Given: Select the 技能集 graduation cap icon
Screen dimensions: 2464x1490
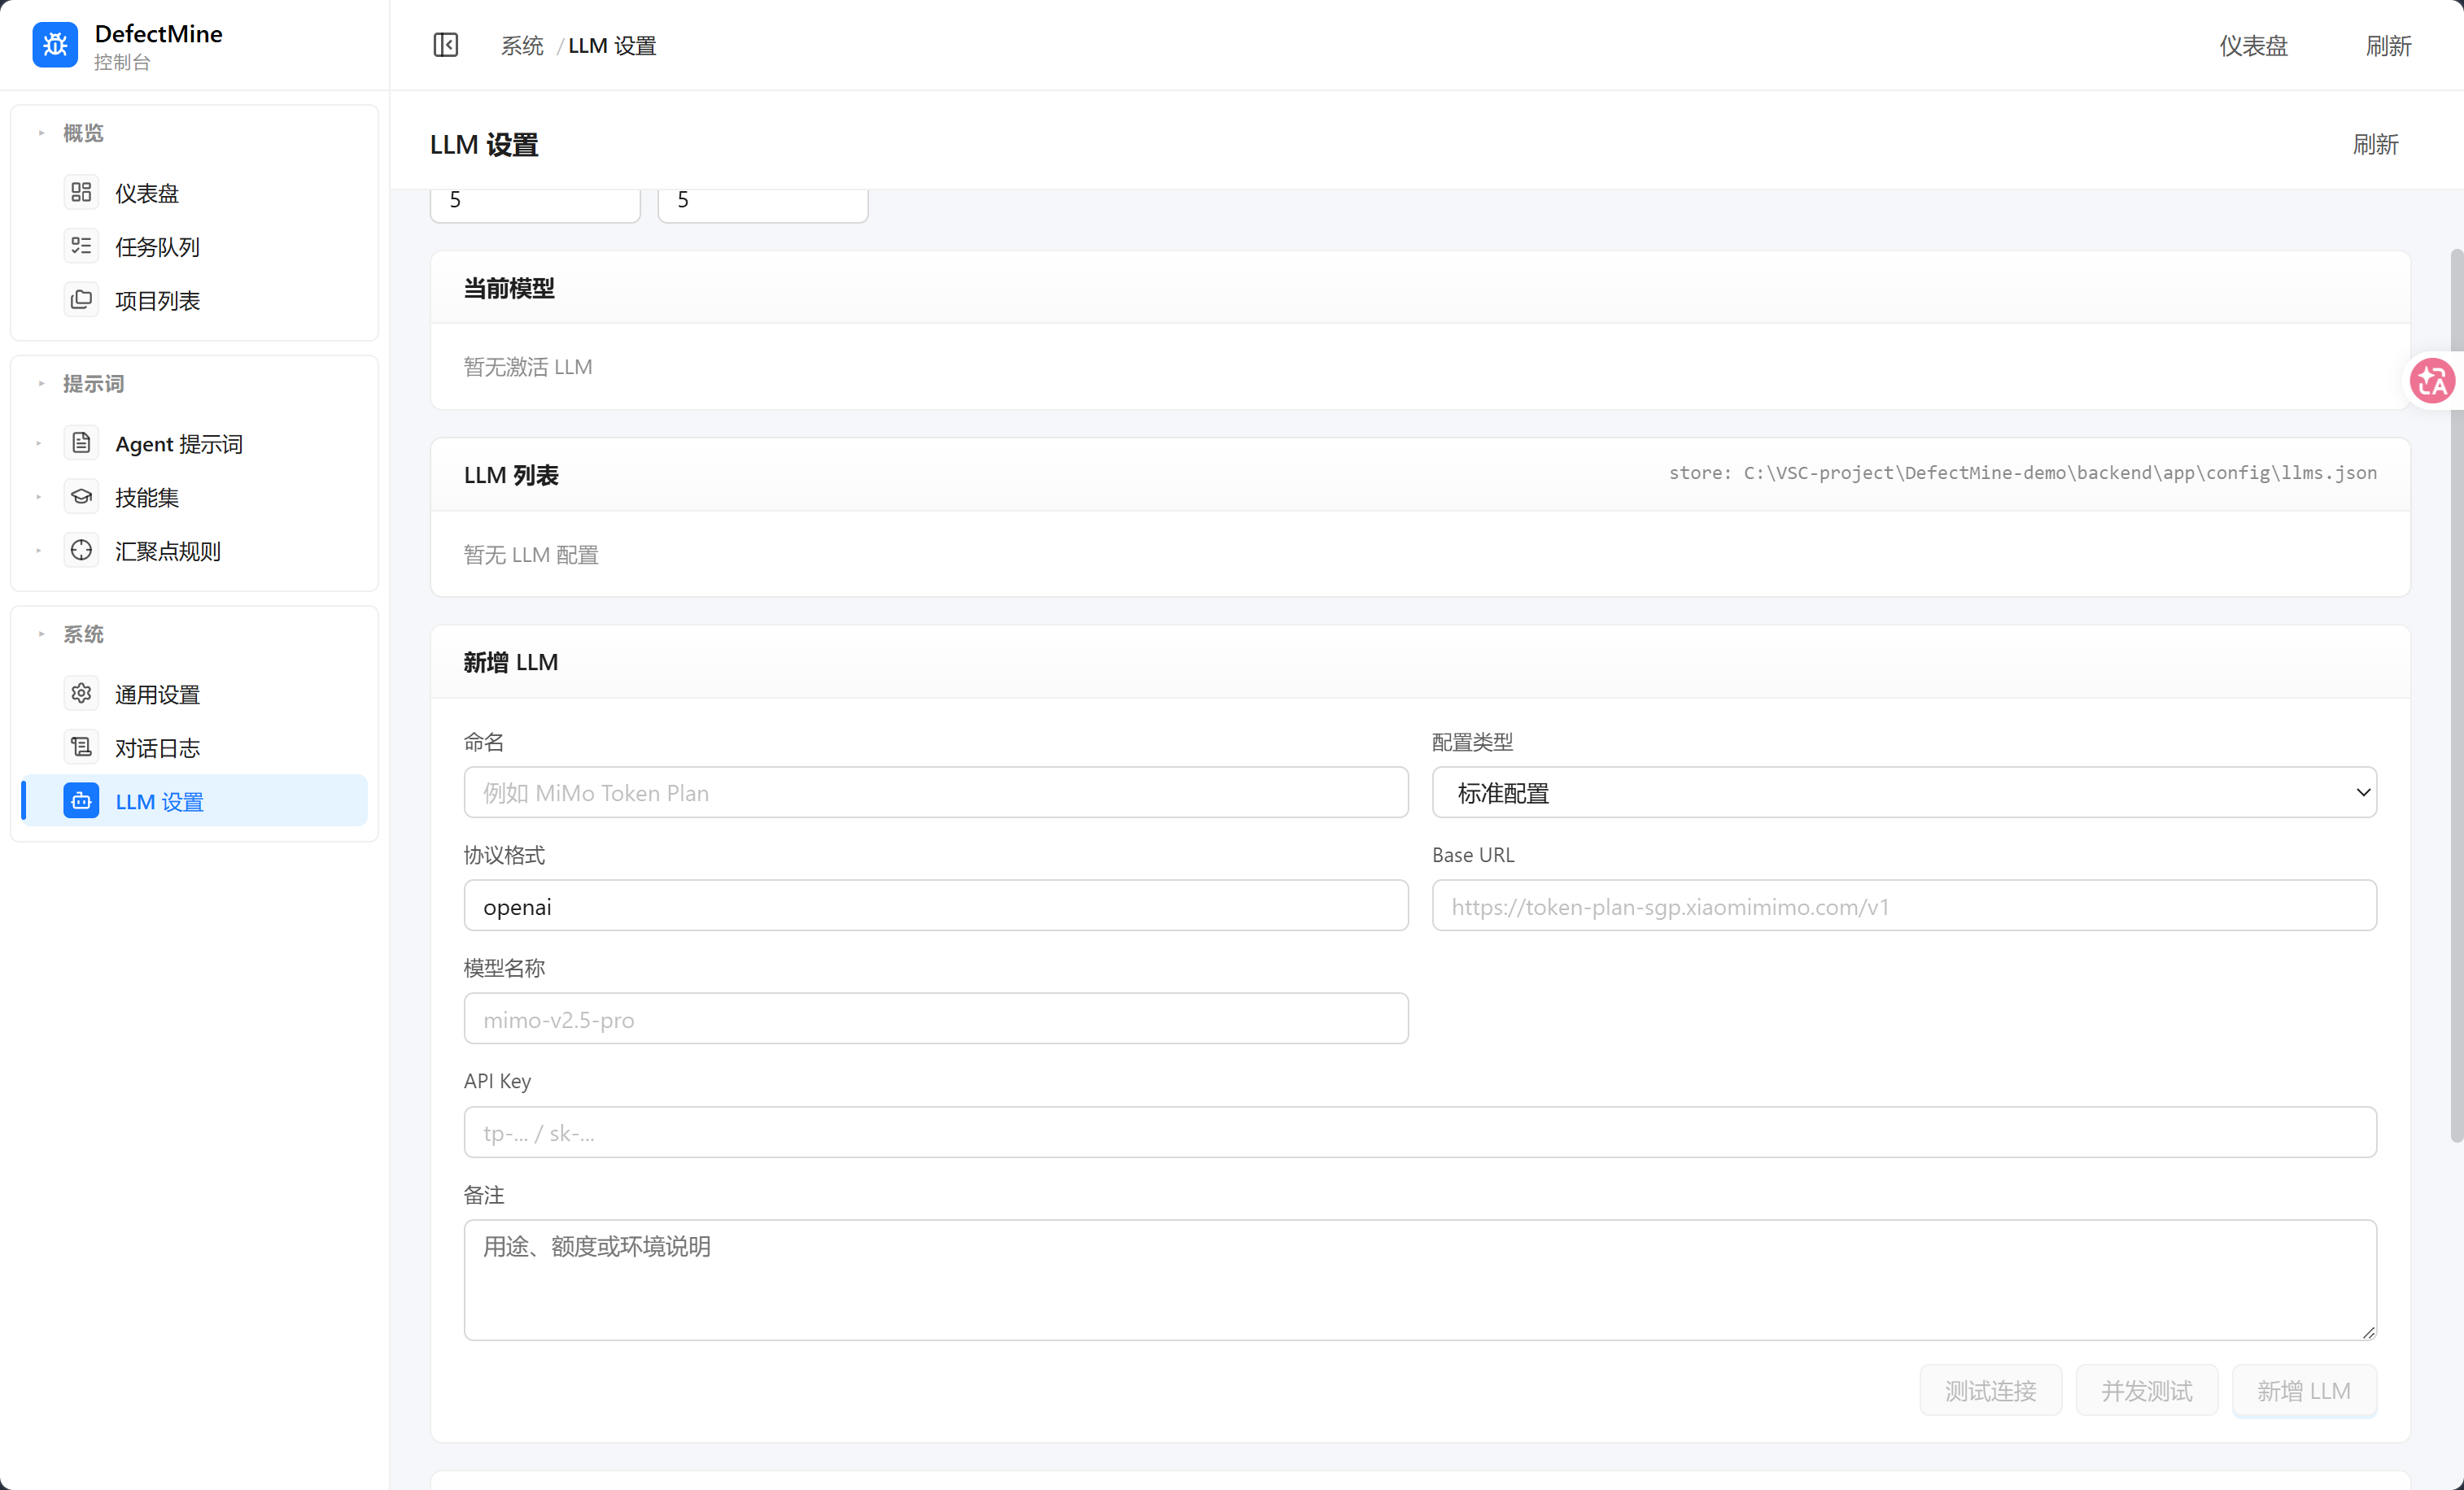Looking at the screenshot, I should 81,497.
